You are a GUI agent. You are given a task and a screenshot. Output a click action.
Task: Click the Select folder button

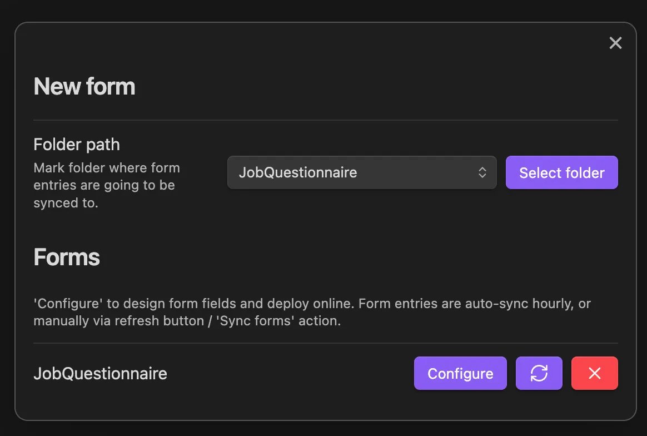[x=561, y=172]
